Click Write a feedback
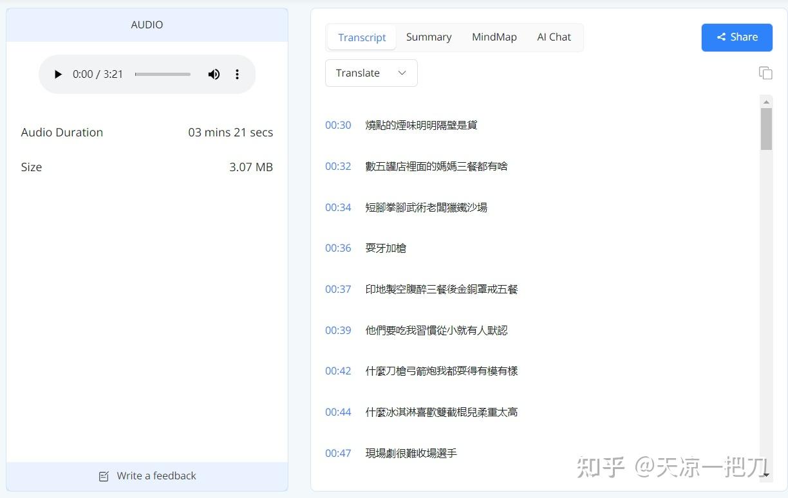This screenshot has height=498, width=788. click(x=147, y=476)
